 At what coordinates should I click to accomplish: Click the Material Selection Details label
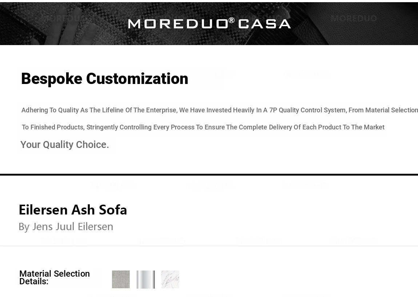pyautogui.click(x=55, y=277)
